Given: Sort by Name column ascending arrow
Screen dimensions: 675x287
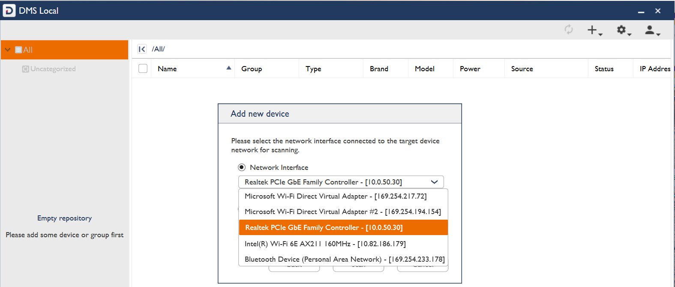Looking at the screenshot, I should coord(229,68).
